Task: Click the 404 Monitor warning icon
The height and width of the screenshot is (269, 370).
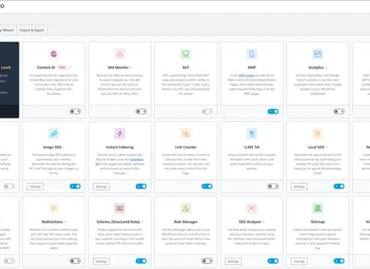Action: 120,54
